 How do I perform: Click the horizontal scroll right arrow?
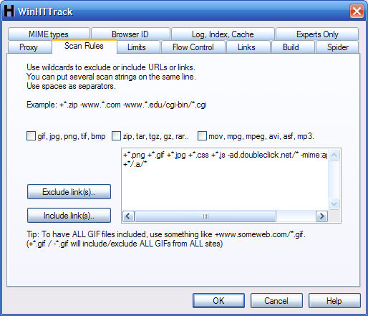click(x=321, y=216)
